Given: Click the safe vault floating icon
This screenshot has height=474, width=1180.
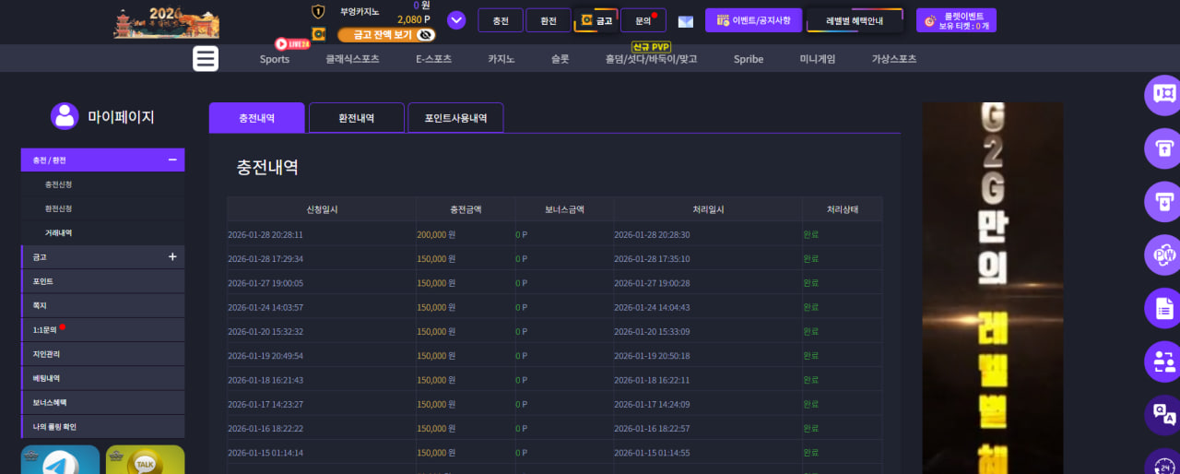Looking at the screenshot, I should 1163,95.
